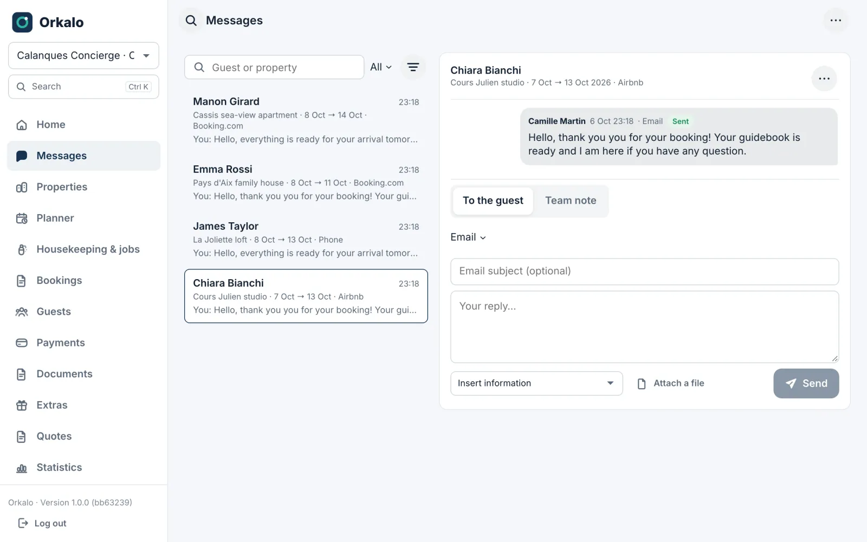The width and height of the screenshot is (867, 542).
Task: Open the Home sidebar icon
Action: pos(22,125)
